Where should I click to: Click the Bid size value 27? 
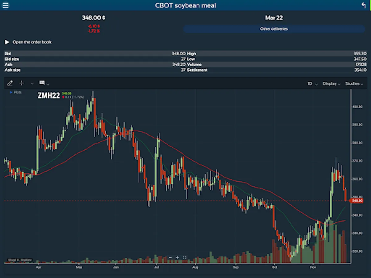[x=183, y=59]
